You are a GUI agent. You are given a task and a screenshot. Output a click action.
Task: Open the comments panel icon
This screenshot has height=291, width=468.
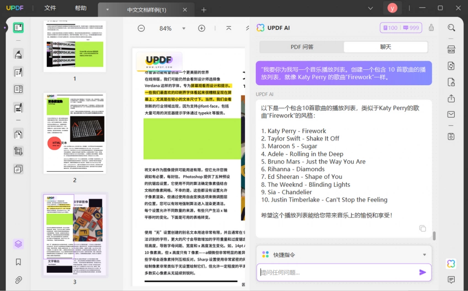(x=451, y=280)
